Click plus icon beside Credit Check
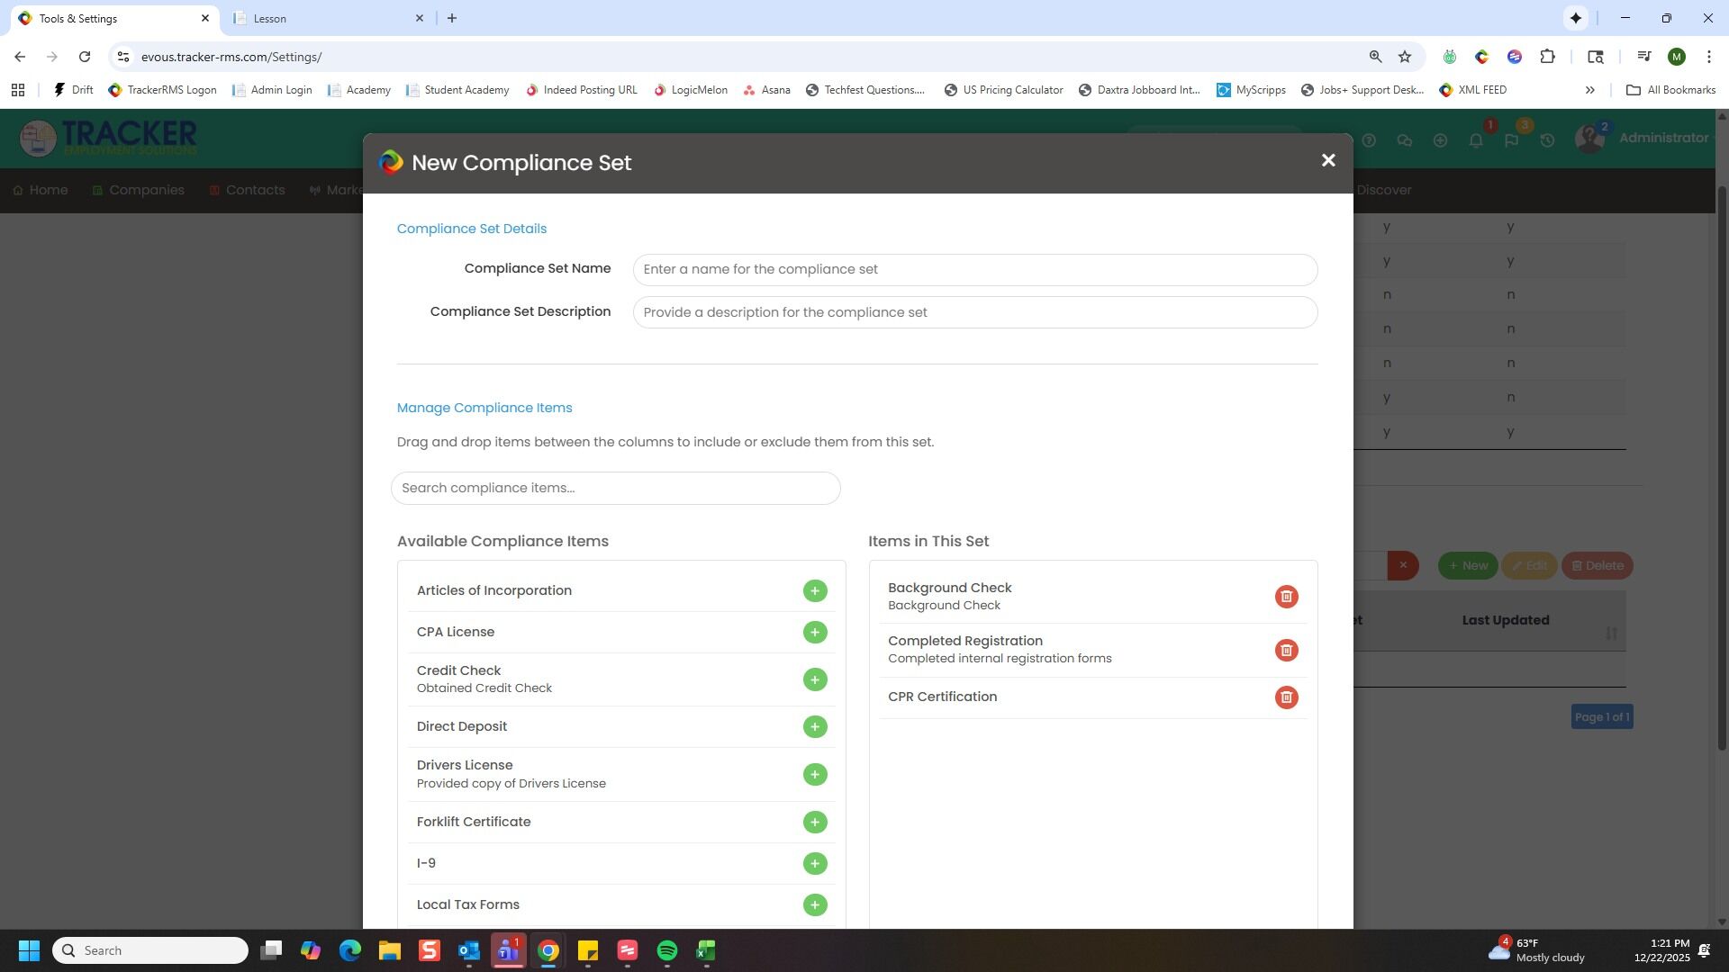The width and height of the screenshot is (1729, 972). (814, 680)
